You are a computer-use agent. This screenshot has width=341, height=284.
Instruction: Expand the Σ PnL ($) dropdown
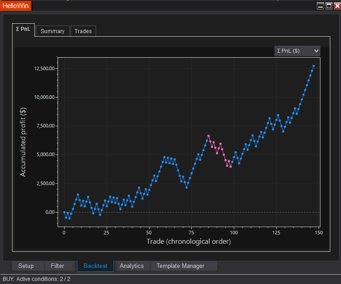coord(297,51)
